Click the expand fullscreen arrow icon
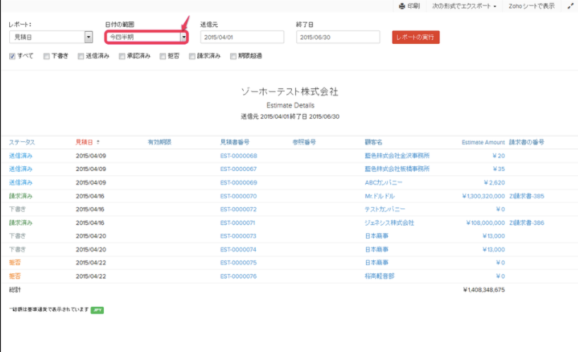Image resolution: width=578 pixels, height=352 pixels. 570,6
